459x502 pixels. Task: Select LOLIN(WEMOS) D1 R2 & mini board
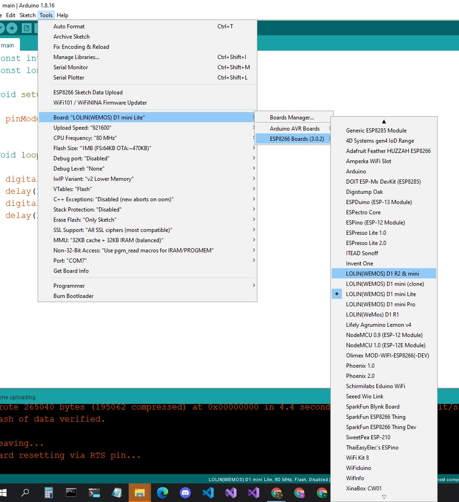384,273
